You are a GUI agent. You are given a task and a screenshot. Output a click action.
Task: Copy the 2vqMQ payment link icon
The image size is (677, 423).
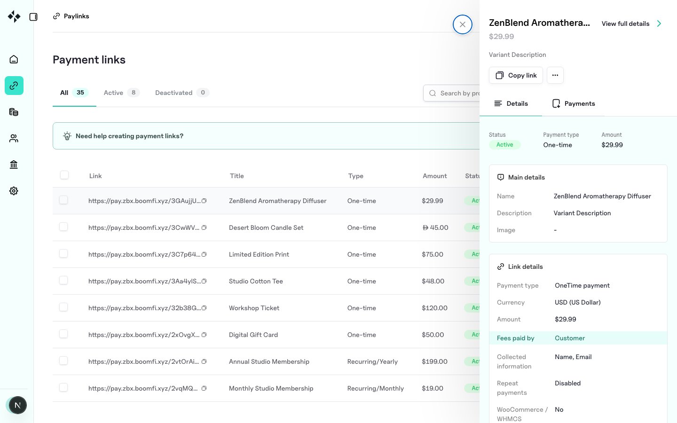(x=204, y=388)
